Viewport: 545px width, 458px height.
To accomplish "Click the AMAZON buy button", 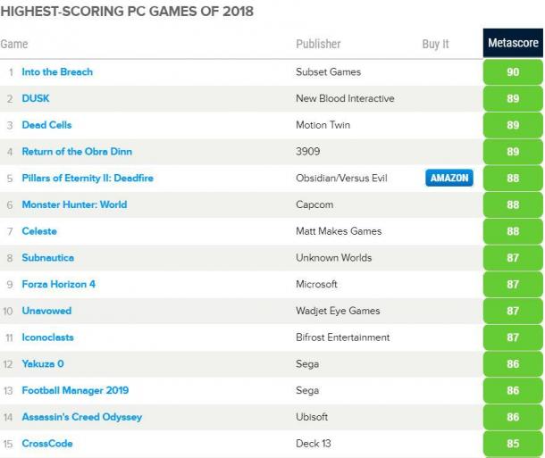I will click(449, 178).
